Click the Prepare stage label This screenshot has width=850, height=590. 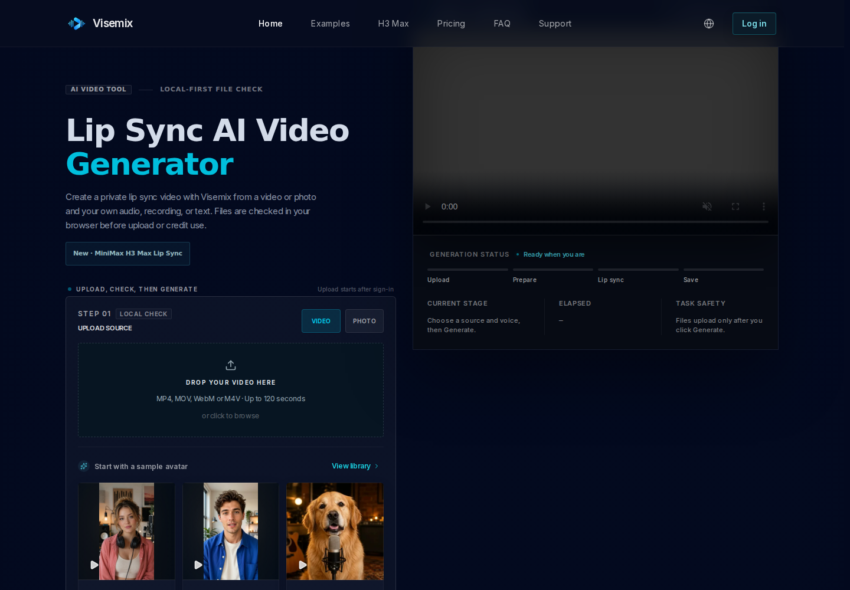pos(525,280)
